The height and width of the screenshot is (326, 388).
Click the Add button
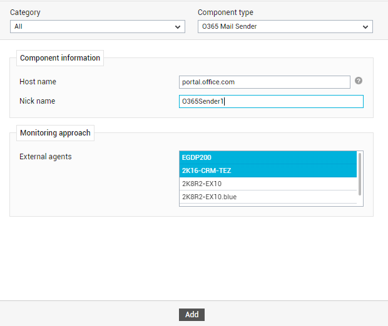[191, 315]
